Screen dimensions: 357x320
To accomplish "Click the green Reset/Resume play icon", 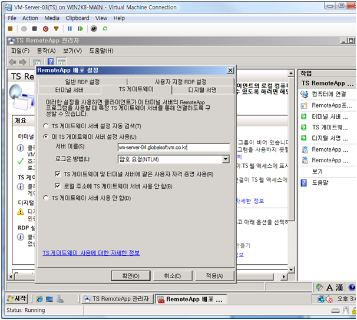I will [80, 29].
